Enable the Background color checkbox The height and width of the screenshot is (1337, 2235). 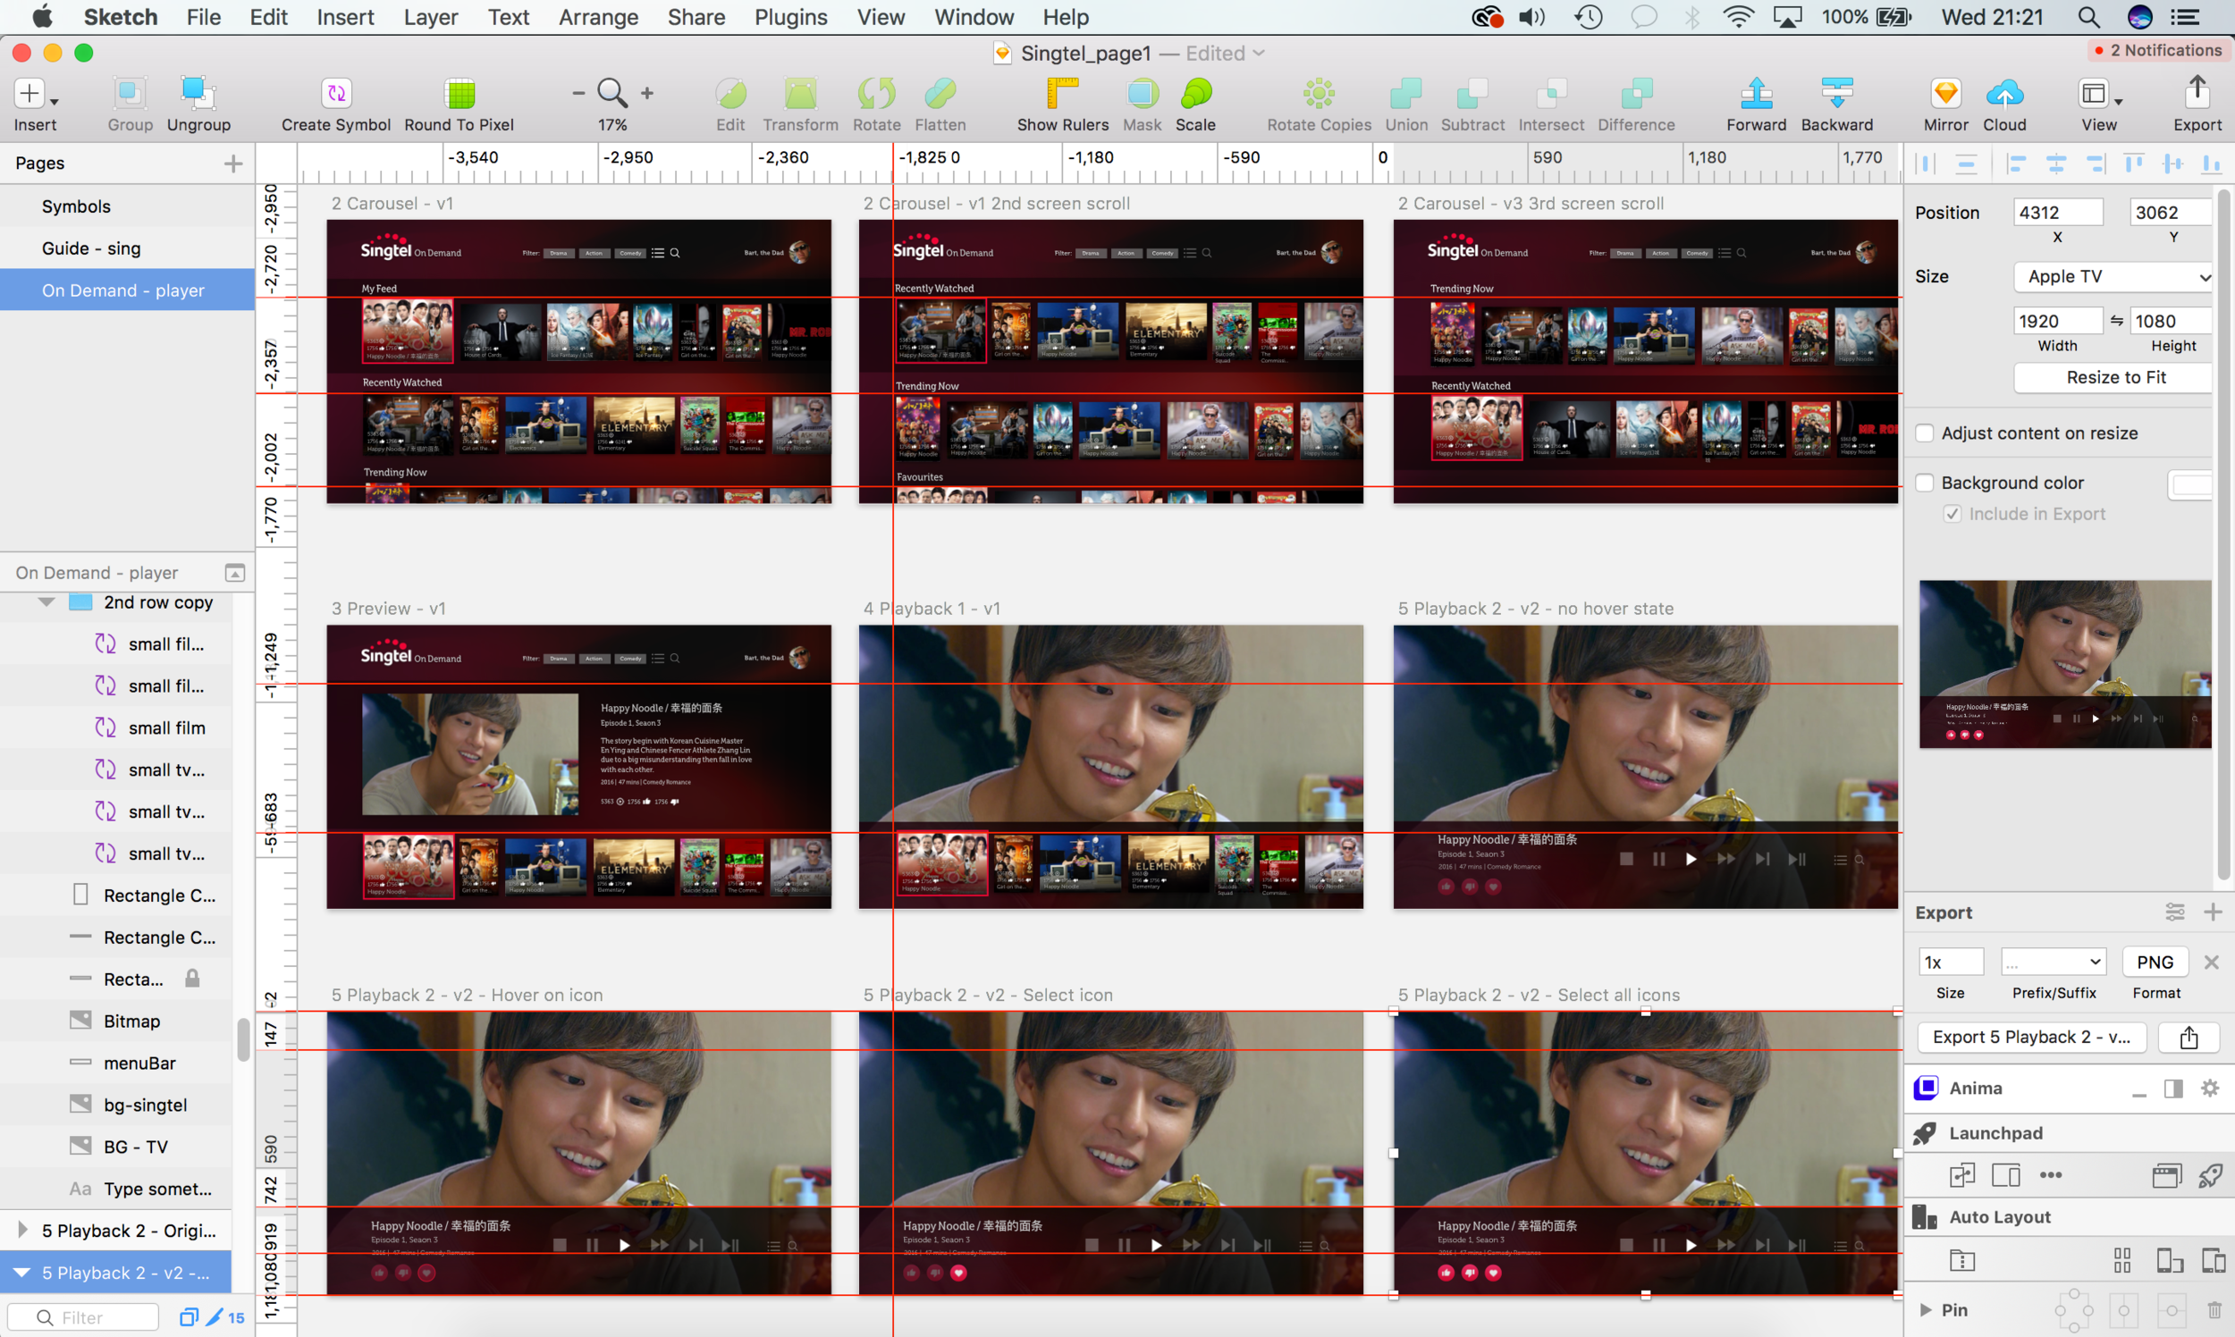[1925, 483]
